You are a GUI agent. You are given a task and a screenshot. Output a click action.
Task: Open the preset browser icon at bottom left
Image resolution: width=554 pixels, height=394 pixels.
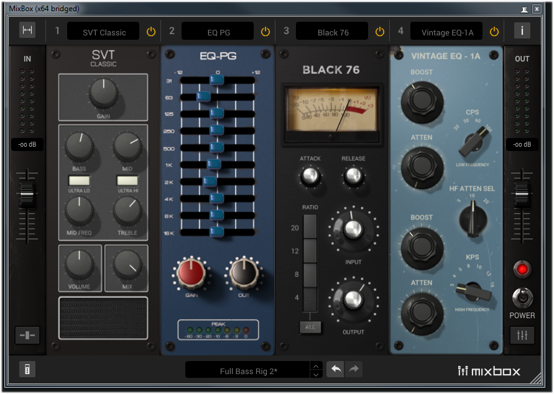[27, 370]
